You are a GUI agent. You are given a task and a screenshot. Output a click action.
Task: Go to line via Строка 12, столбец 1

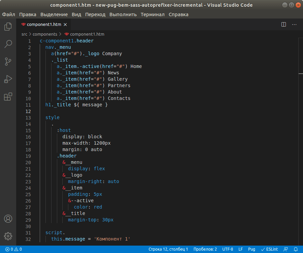pos(168,249)
